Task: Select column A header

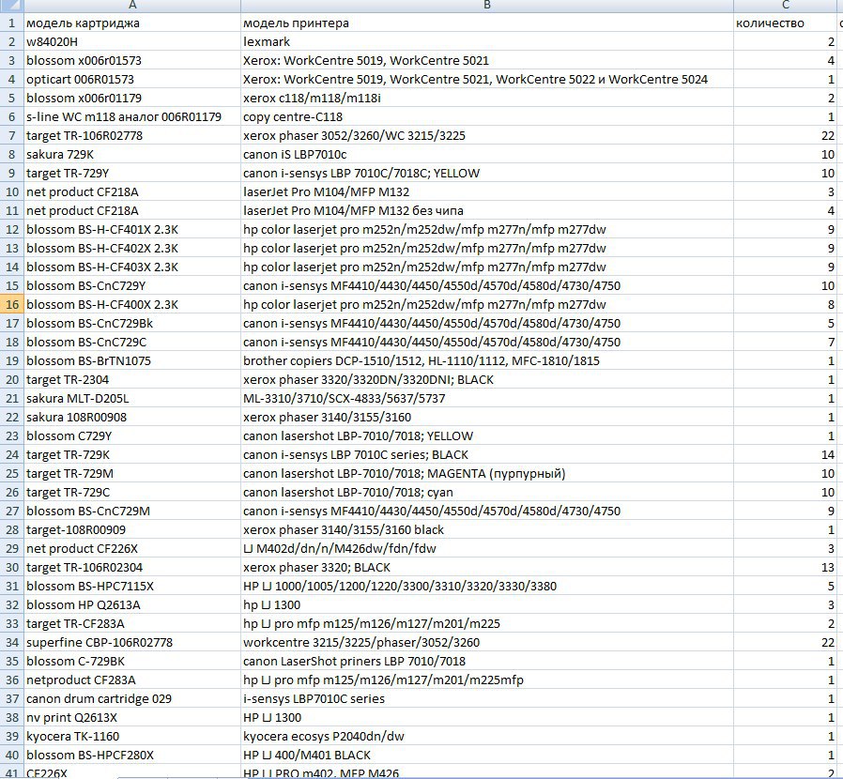Action: click(x=132, y=6)
